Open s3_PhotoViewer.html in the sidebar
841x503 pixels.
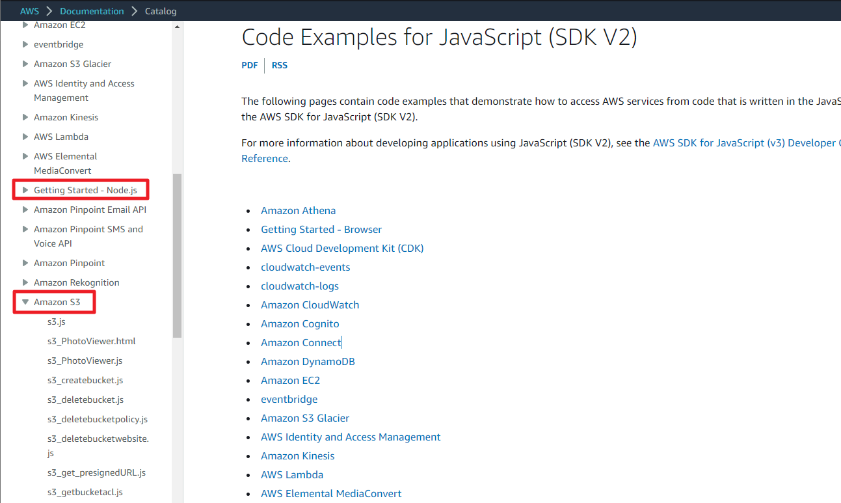pyautogui.click(x=92, y=341)
